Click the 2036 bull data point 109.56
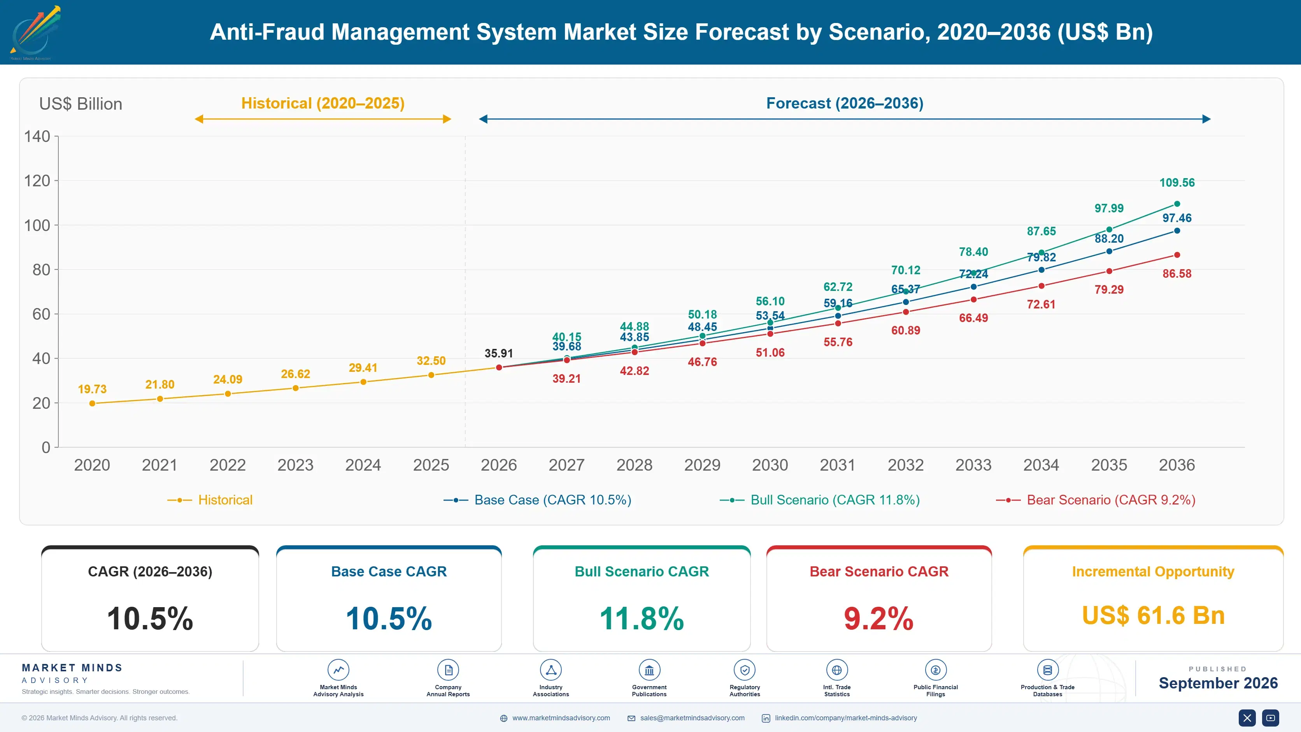Viewport: 1301px width, 732px height. pyautogui.click(x=1177, y=204)
